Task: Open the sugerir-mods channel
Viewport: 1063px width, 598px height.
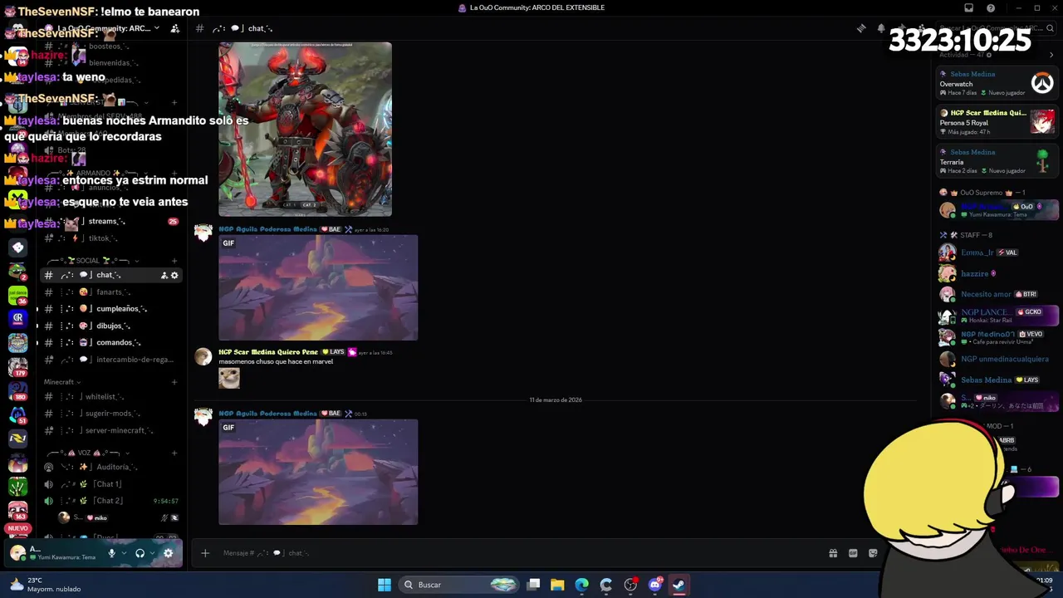Action: pos(111,414)
